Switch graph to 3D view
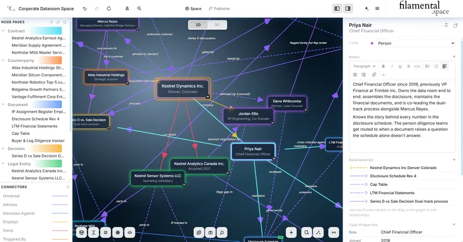 click(x=216, y=25)
